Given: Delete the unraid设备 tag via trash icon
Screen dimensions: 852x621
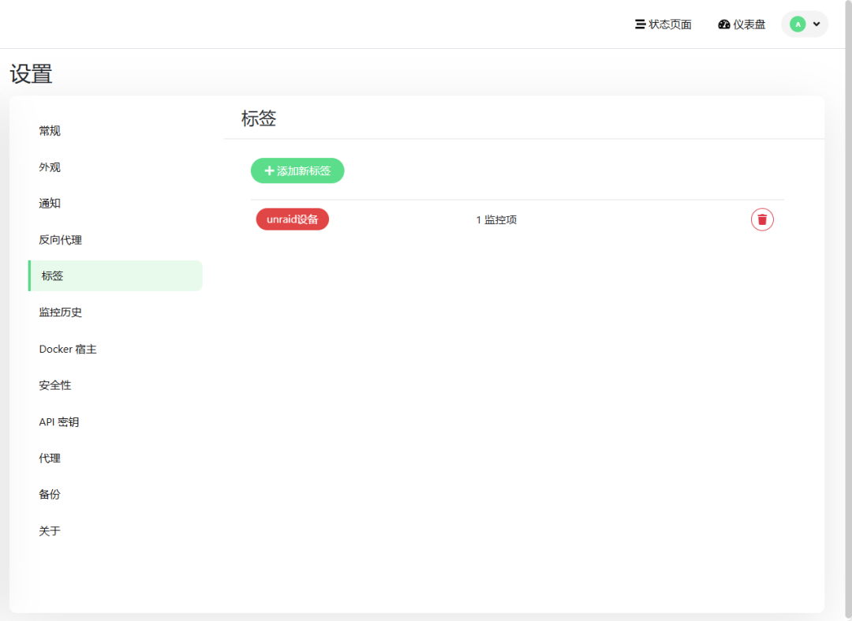Looking at the screenshot, I should point(762,219).
